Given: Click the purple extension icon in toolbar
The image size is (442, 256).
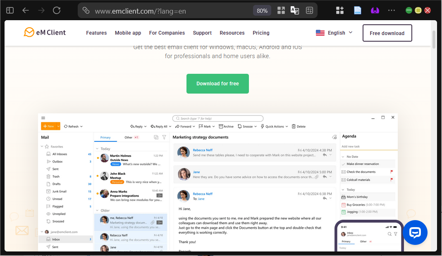Looking at the screenshot, I should click(x=375, y=11).
